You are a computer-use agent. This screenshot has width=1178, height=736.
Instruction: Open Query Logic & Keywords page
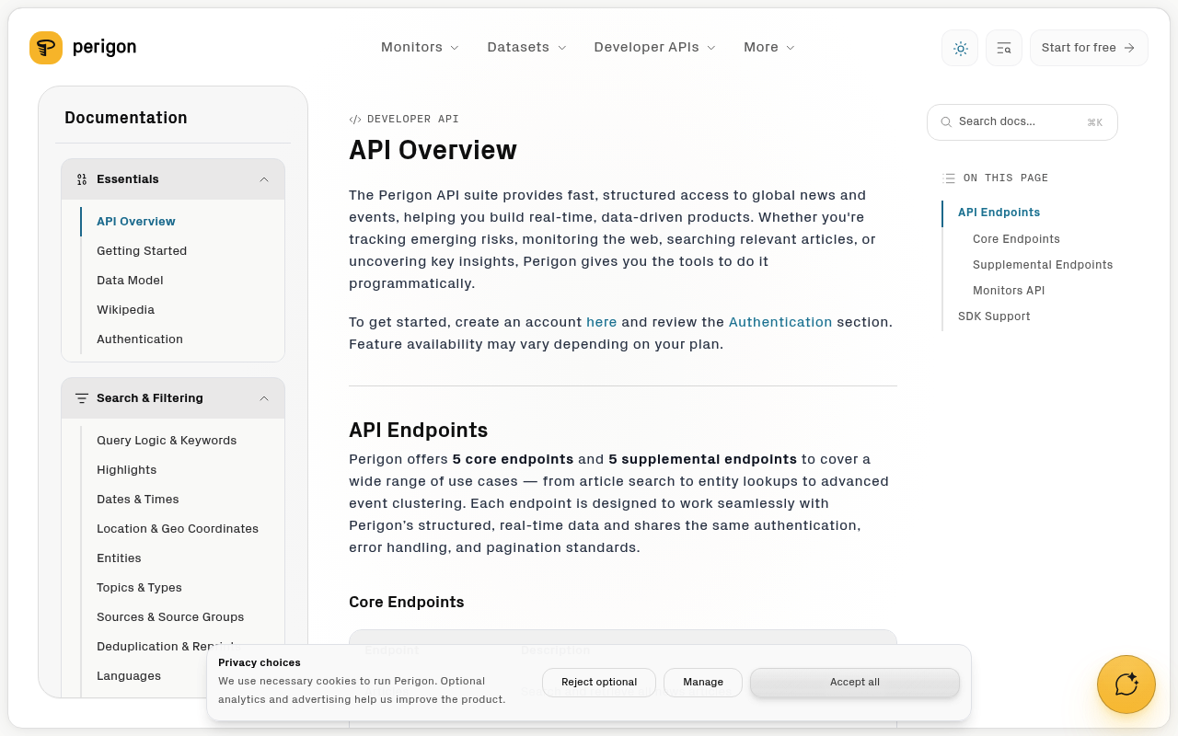pos(167,441)
